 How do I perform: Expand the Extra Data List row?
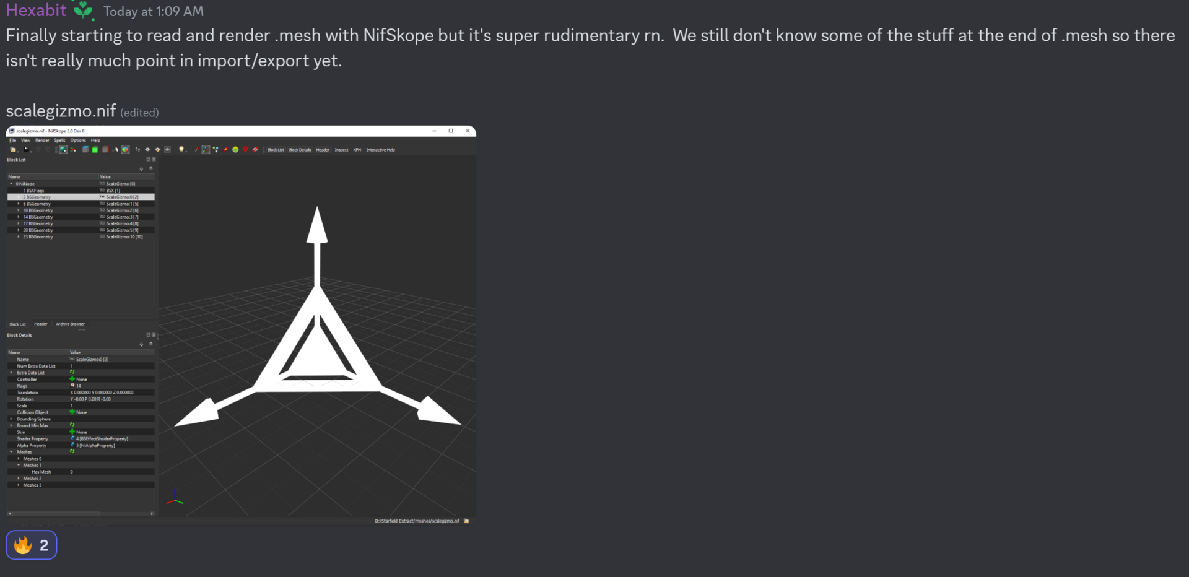pyautogui.click(x=11, y=373)
